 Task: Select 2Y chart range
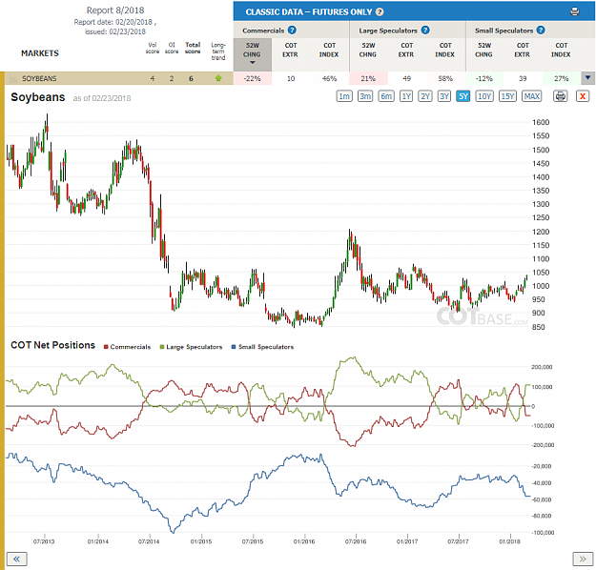pyautogui.click(x=425, y=96)
